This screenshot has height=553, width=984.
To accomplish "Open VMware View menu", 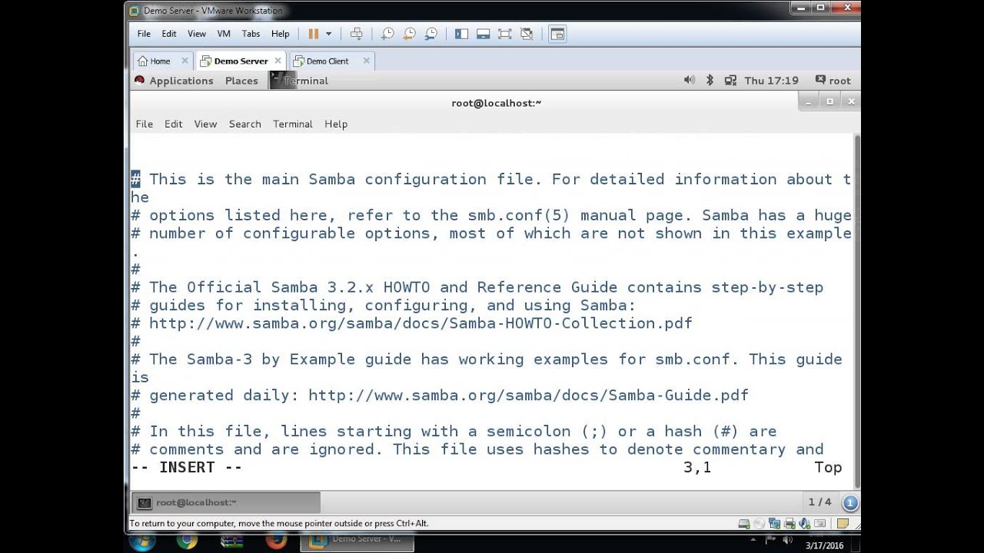I will [x=197, y=34].
